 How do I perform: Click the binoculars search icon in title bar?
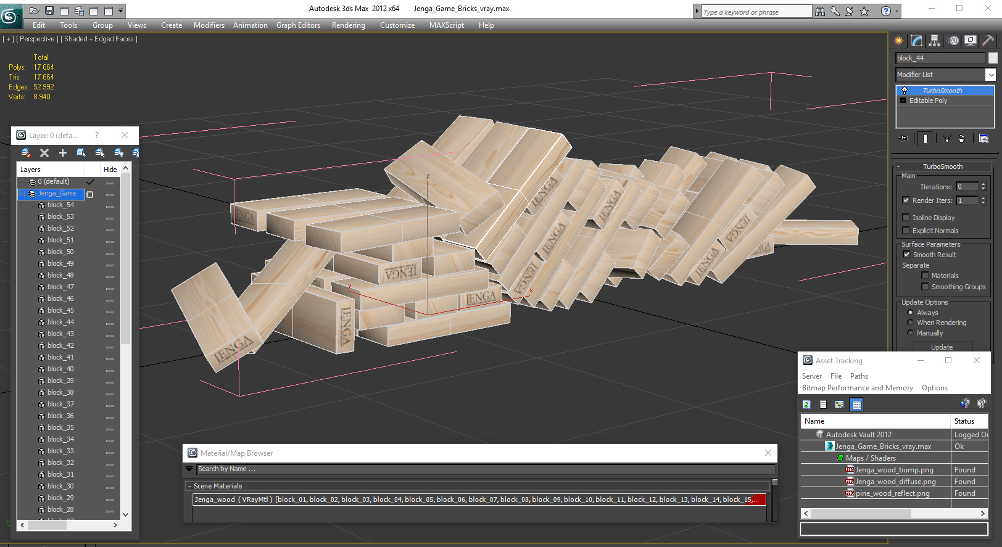coord(820,11)
